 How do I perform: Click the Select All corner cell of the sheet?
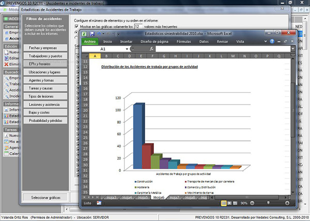click(85, 56)
